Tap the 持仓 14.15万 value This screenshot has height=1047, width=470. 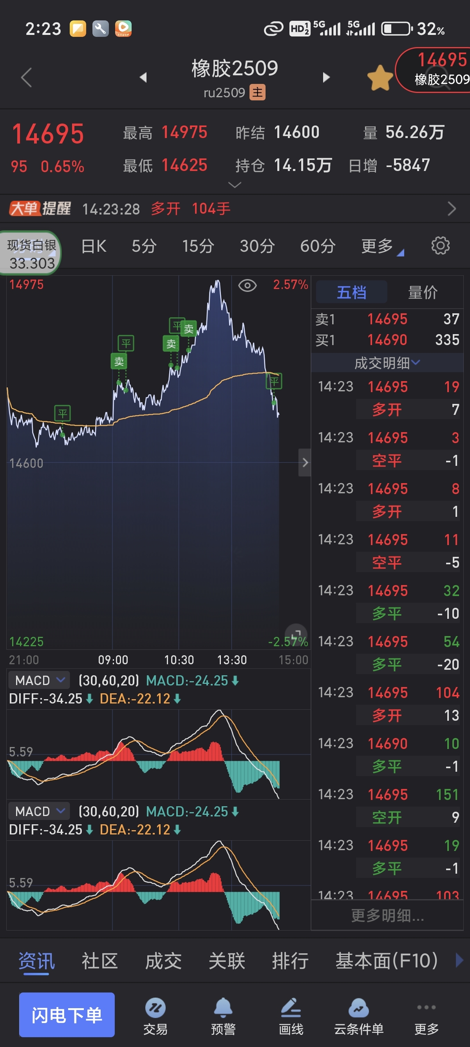point(303,165)
